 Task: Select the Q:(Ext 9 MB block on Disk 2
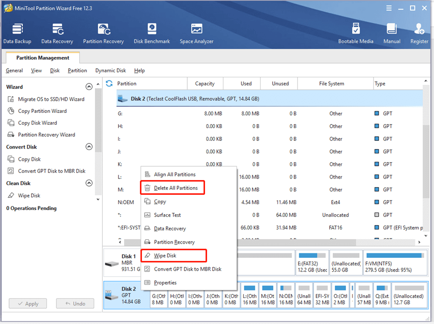[382, 295]
